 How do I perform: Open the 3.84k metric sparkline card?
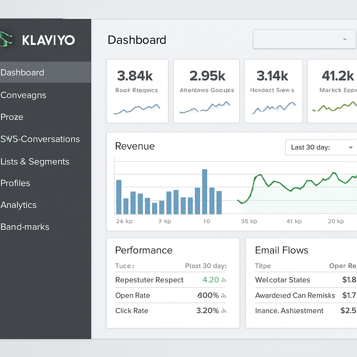coord(137,91)
